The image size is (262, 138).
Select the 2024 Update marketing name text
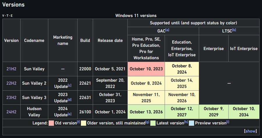pyautogui.click(x=61, y=112)
